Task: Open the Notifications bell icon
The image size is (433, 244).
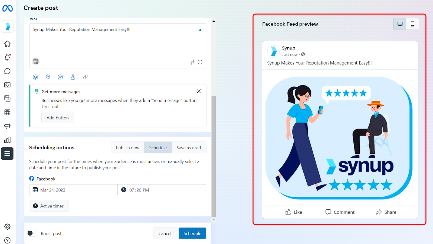Action: 7,57
